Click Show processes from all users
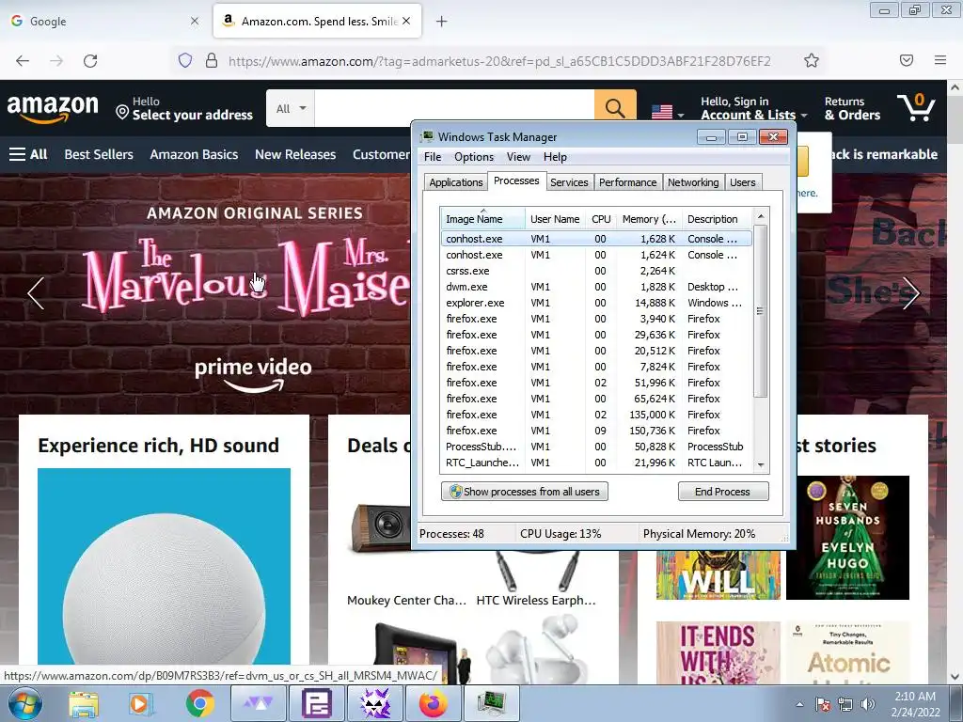The image size is (963, 722). tap(525, 491)
